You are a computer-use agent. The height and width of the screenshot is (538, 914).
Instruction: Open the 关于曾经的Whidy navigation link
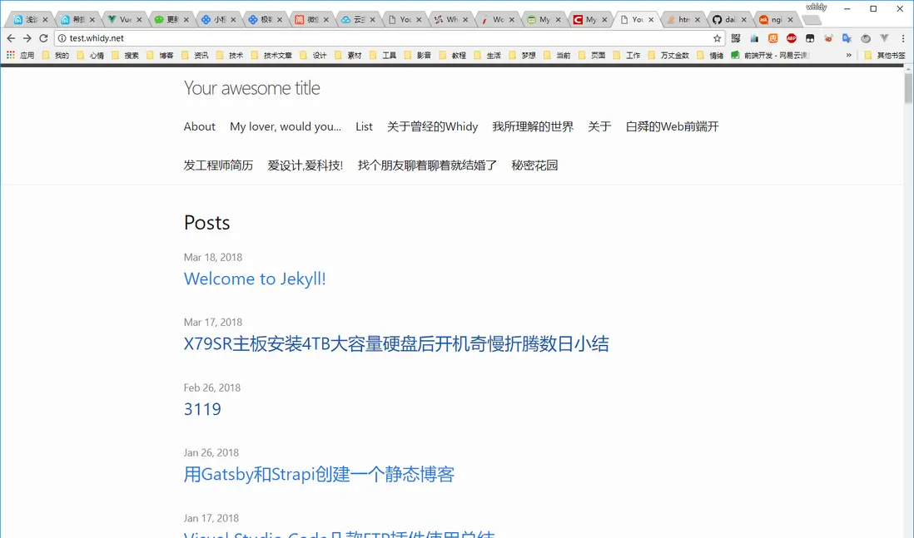433,126
